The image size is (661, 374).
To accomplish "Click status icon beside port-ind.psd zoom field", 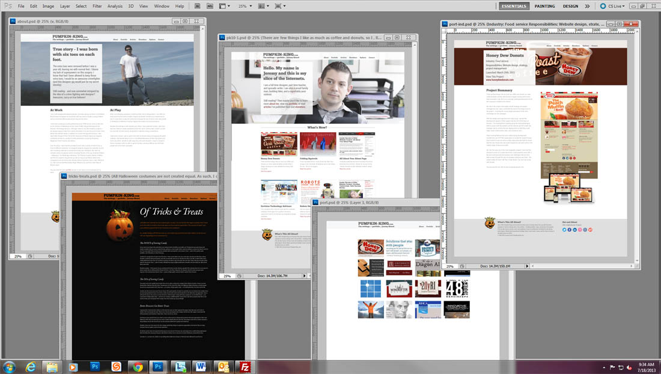I will [x=463, y=266].
